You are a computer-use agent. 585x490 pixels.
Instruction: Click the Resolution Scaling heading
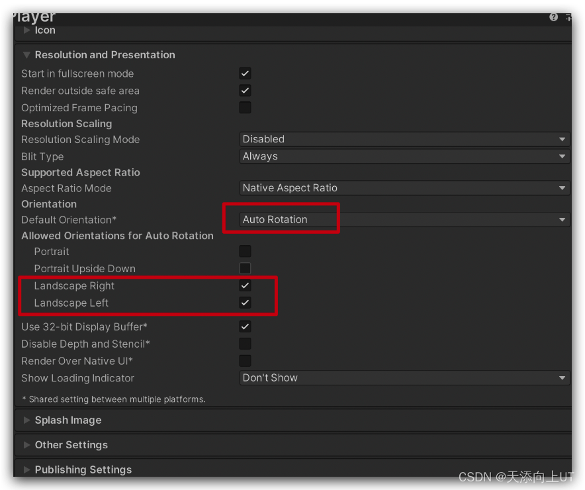click(x=66, y=124)
